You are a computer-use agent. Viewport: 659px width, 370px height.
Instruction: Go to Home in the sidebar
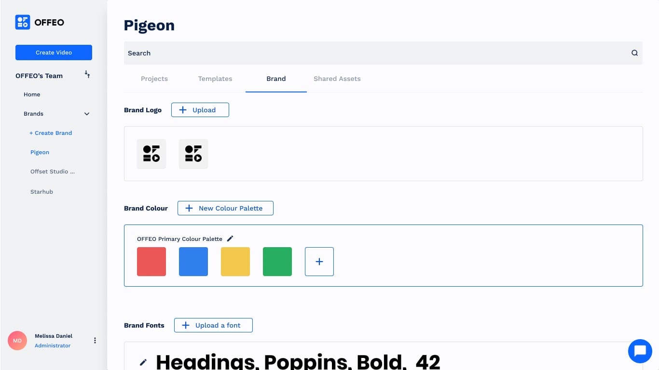[32, 94]
